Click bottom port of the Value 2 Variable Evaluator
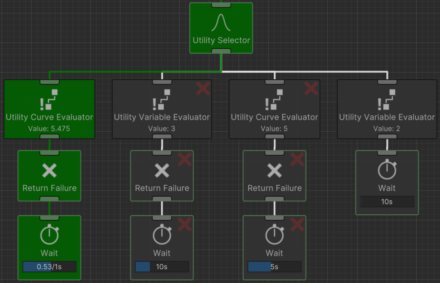 tap(387, 136)
